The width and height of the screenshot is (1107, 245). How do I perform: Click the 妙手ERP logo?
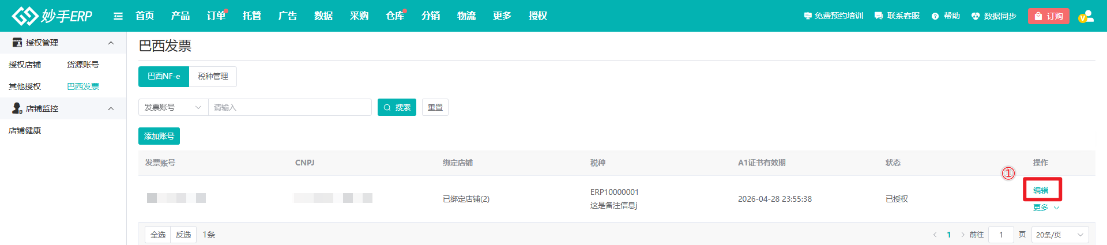52,16
